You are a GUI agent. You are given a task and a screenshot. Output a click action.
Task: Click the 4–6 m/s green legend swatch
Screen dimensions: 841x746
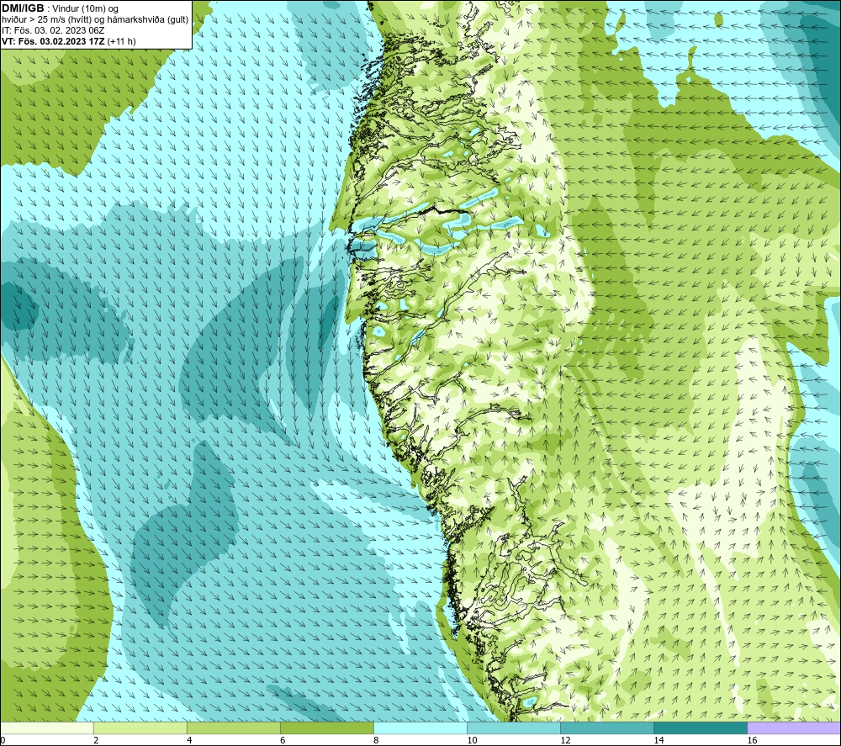tap(233, 727)
